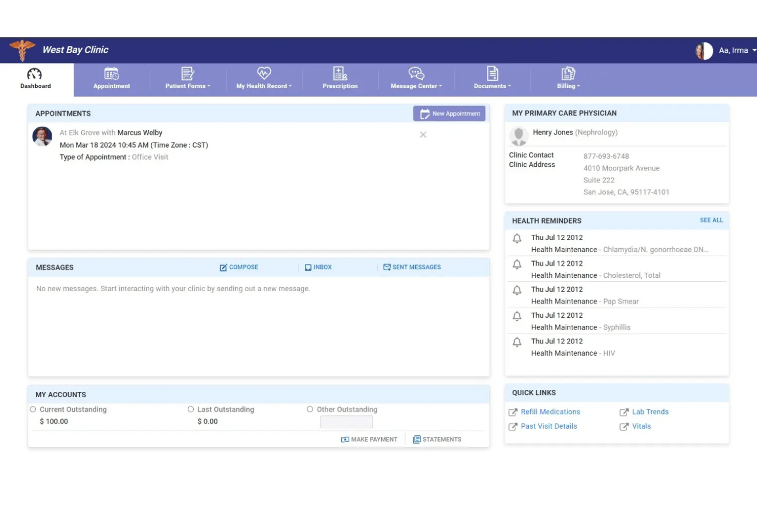Click the New Appointment button
Viewport: 757px width, 505px height.
(x=450, y=114)
